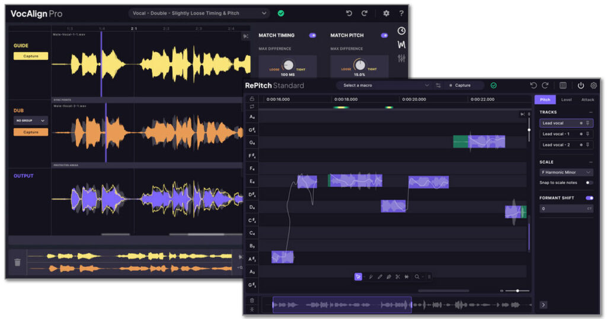Screen dimensions: 607x319
Task: Toggle Snap to scale notes switch
Action: [589, 183]
